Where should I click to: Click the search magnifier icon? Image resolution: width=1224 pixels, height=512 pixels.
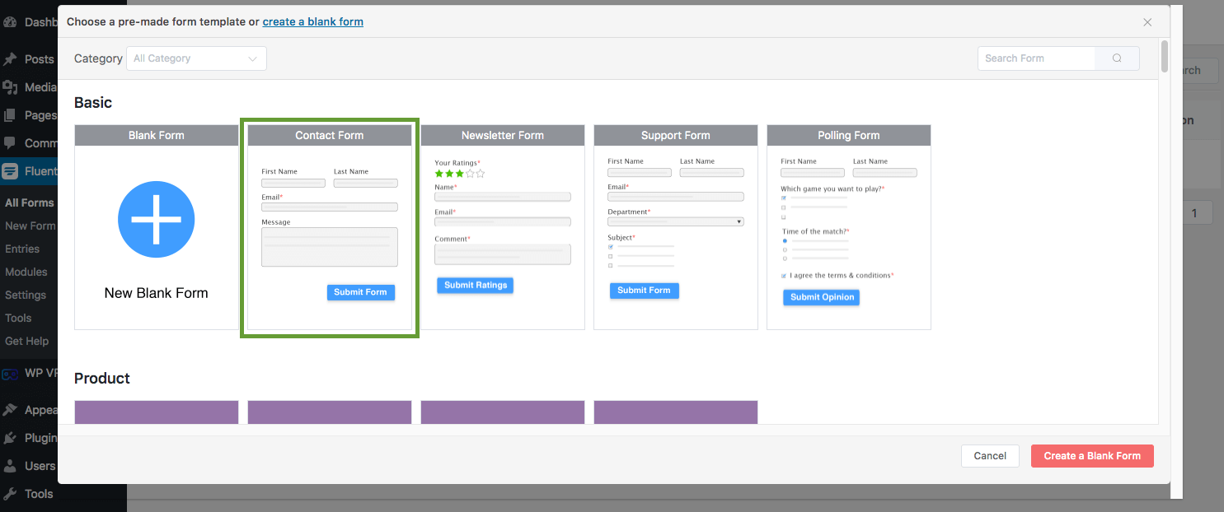tap(1117, 58)
